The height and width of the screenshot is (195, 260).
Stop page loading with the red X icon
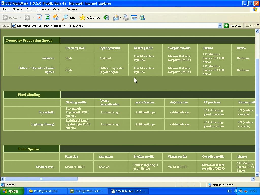point(39,18)
